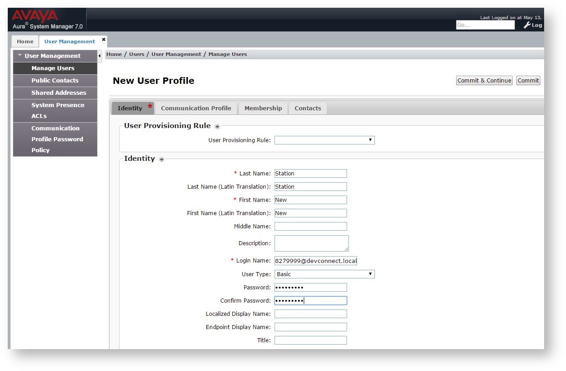Close the User Management tab
This screenshot has width=566, height=371.
coord(104,40)
